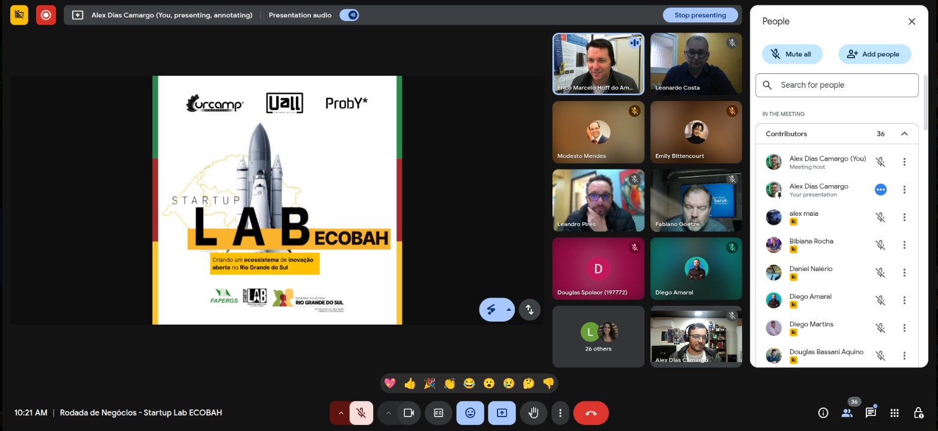Open more options for alex maia
Image resolution: width=938 pixels, height=431 pixels.
coord(904,217)
